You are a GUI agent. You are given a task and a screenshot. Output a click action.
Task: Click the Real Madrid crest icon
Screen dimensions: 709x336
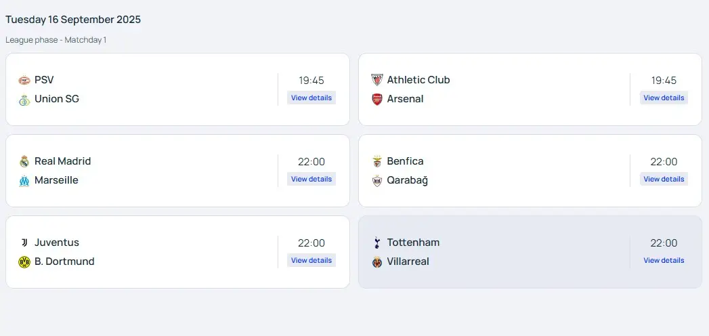24,162
